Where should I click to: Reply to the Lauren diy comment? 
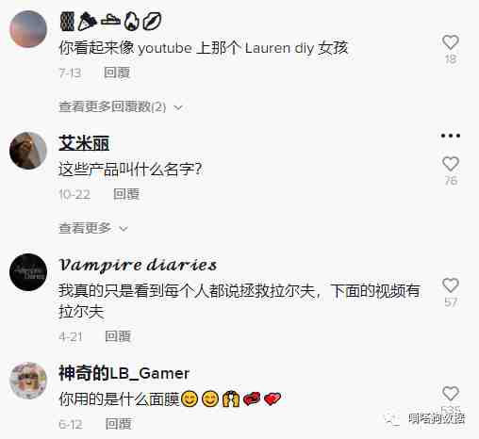[117, 73]
